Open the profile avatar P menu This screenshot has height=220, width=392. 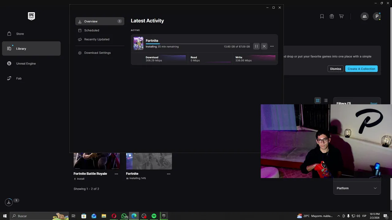377,16
